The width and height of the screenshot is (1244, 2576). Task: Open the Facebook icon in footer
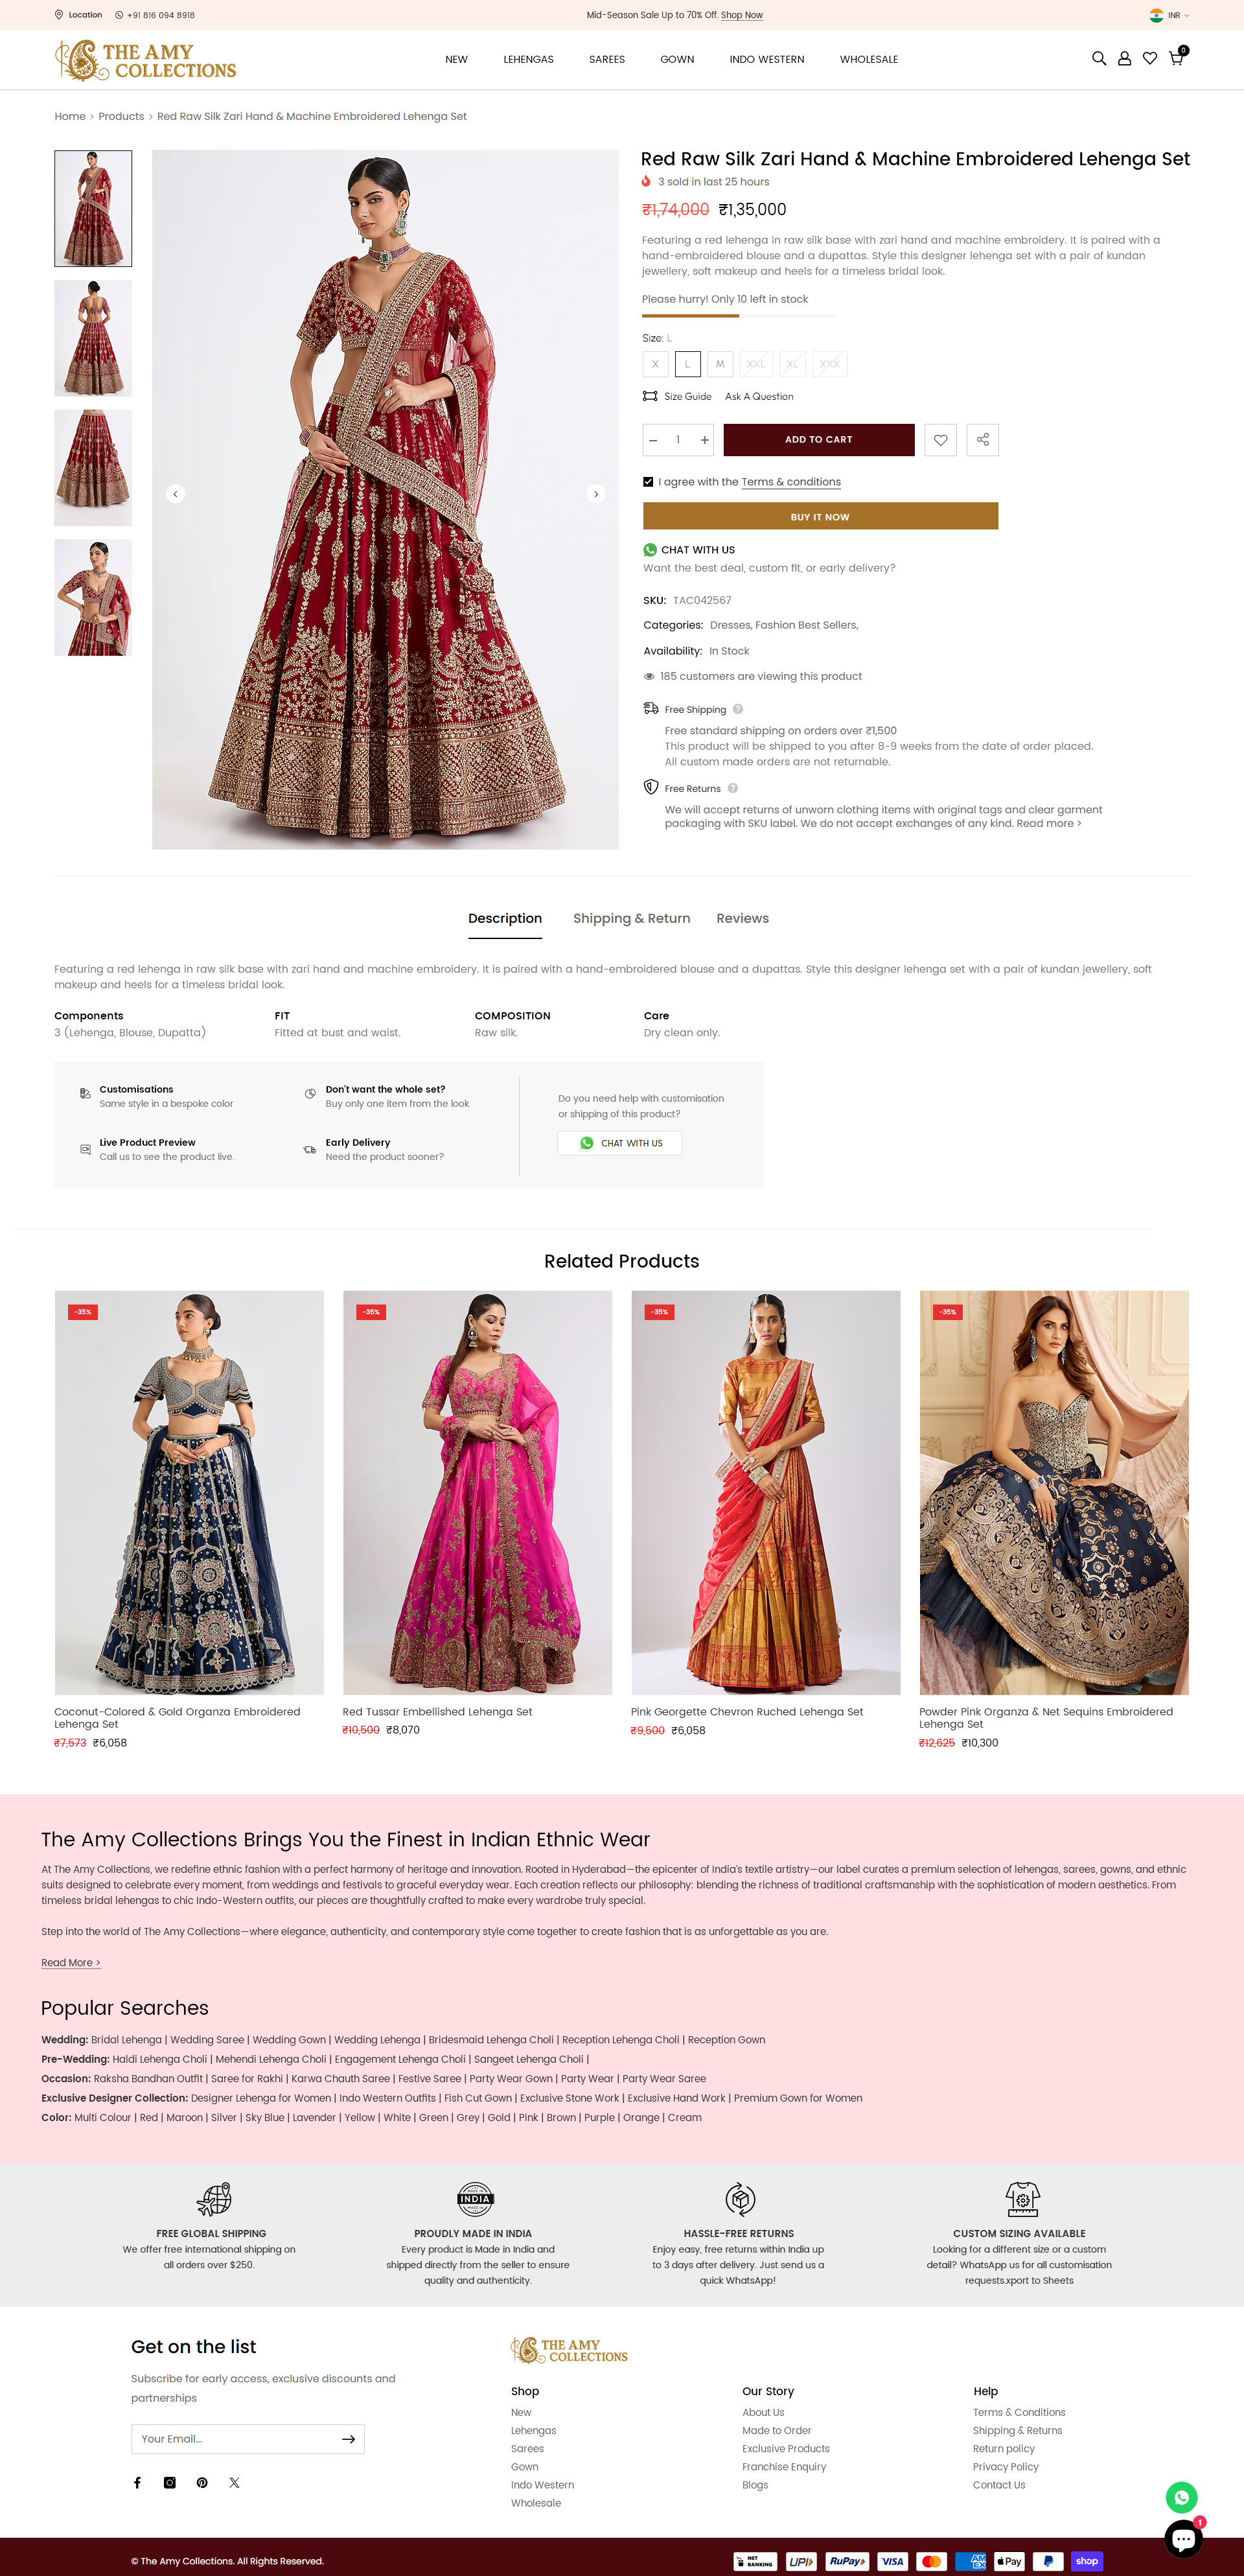pyautogui.click(x=137, y=2482)
